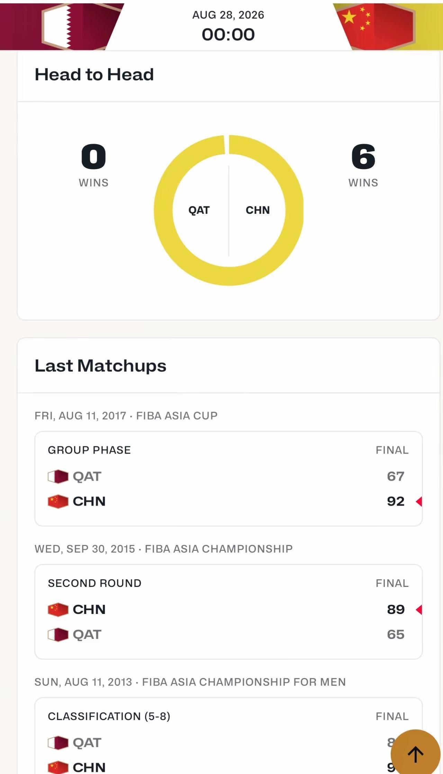
Task: Click red winner arrow beside score 92
Action: point(419,501)
